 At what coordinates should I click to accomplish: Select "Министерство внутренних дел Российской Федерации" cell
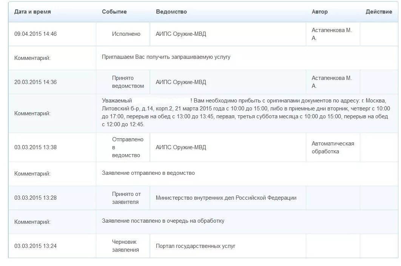coord(226,198)
